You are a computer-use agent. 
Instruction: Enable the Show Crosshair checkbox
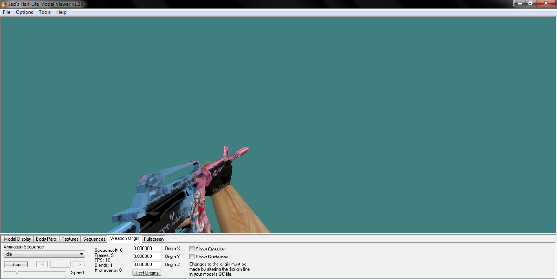click(192, 249)
